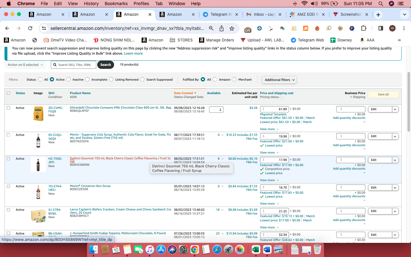Open the A+ Scout extension
The height and width of the screenshot is (257, 411).
pos(294,28)
